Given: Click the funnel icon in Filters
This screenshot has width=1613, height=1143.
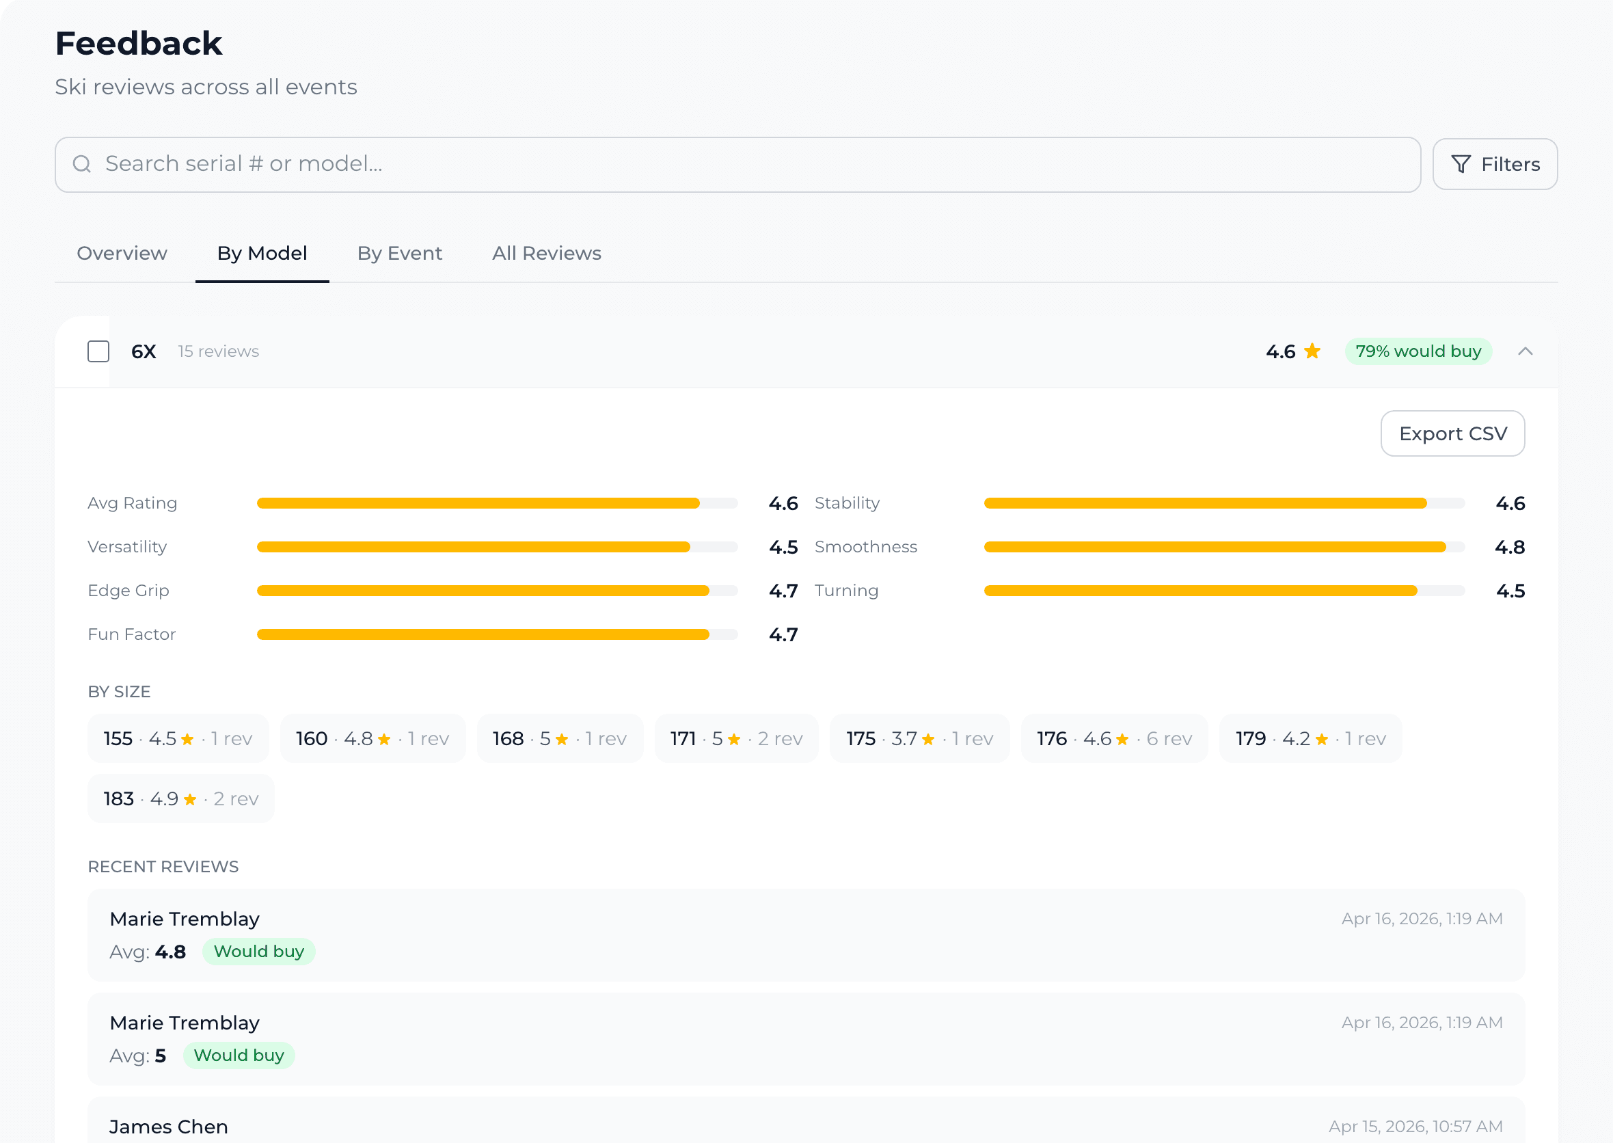Looking at the screenshot, I should click(1461, 164).
